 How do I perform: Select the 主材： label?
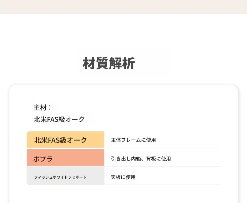coord(43,108)
